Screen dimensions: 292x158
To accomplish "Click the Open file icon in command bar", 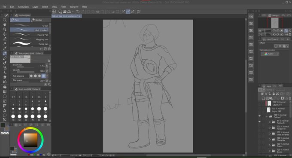I will 64,12.
